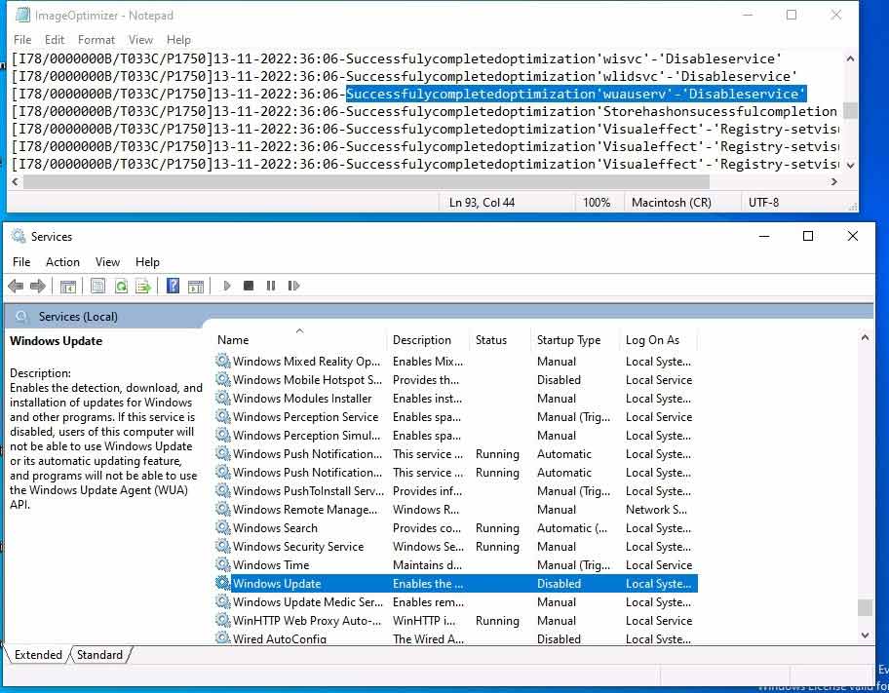Click the Services gear icon in title bar
This screenshot has width=889, height=693.
point(19,236)
